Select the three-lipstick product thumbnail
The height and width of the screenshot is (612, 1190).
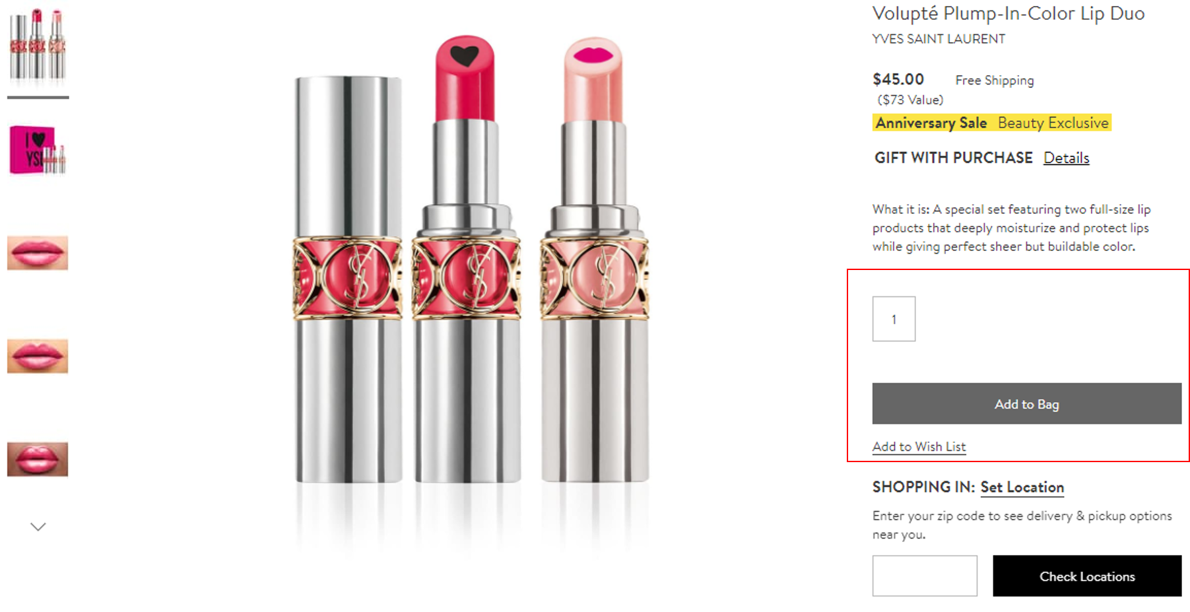click(x=38, y=45)
